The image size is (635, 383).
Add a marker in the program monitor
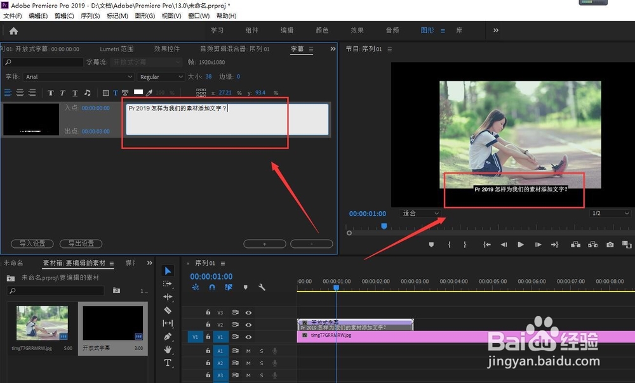[432, 243]
